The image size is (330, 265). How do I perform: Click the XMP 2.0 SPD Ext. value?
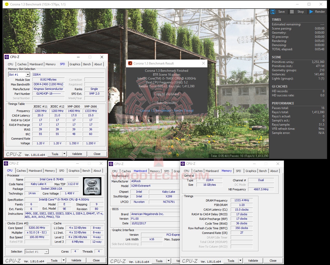(x=94, y=94)
